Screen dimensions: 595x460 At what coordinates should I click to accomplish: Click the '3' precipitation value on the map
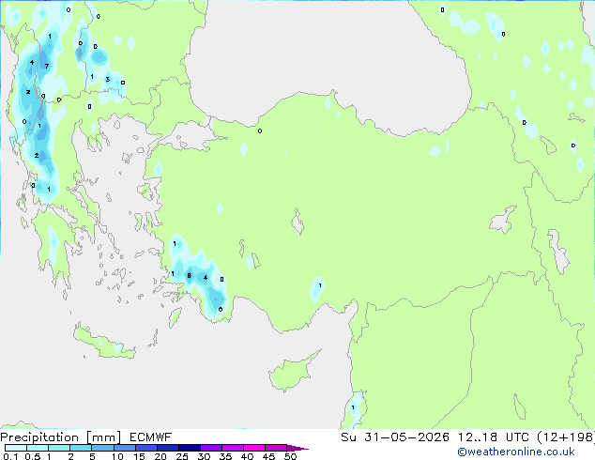click(108, 79)
